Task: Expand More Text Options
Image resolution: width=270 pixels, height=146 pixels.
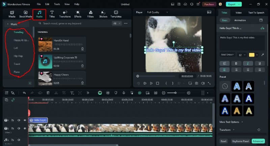Action: 231,122
